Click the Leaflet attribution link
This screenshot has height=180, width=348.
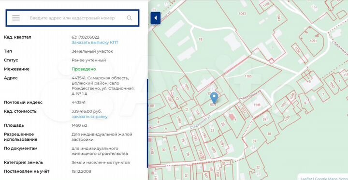tap(306, 179)
